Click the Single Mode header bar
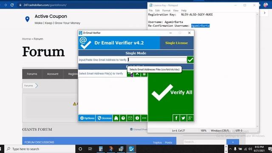This screenshot has width=272, height=153. click(x=136, y=53)
